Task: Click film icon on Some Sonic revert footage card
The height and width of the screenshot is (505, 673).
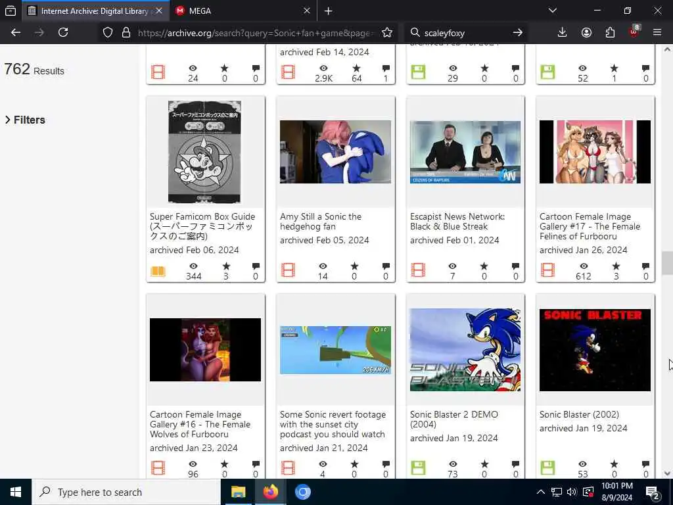Action: [288, 468]
